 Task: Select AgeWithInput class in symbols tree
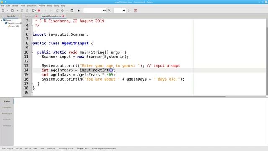(x=14, y=23)
